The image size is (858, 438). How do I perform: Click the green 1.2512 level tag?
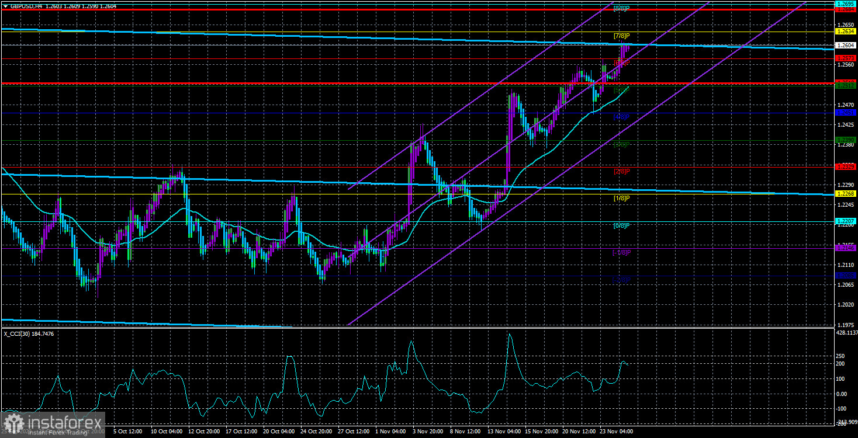(x=845, y=86)
